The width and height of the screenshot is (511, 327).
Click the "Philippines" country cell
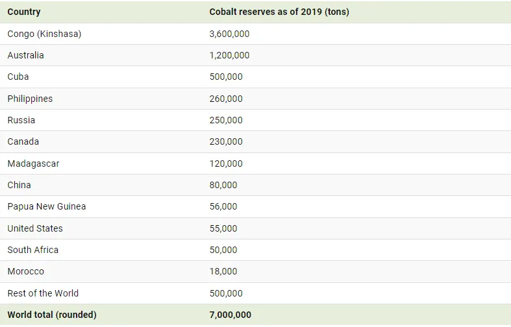click(30, 99)
